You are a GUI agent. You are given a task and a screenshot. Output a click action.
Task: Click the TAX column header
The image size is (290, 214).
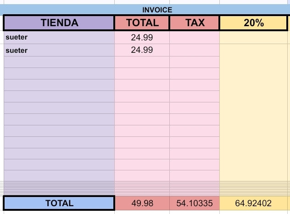point(194,23)
